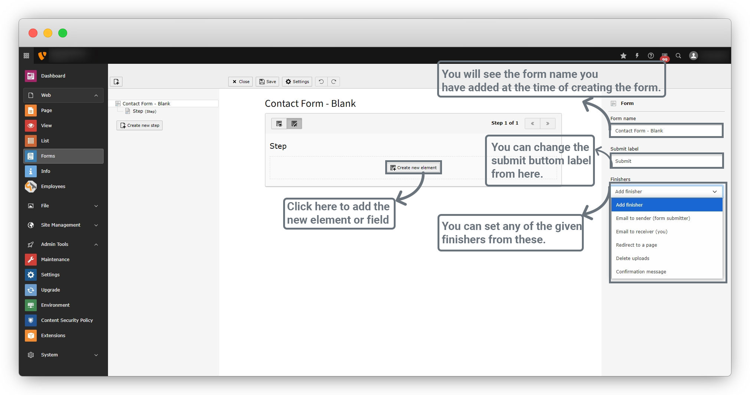Switch to preview mode view icon

[x=279, y=124]
